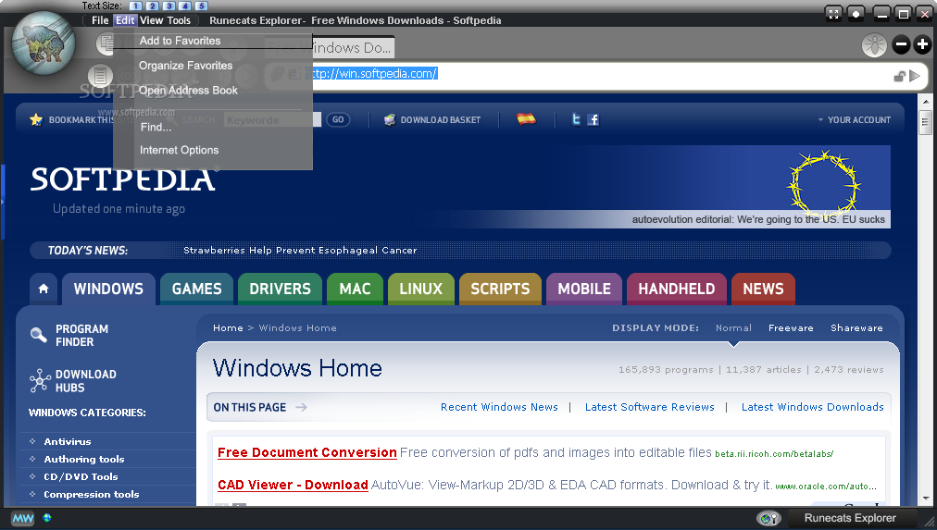The image size is (937, 530).
Task: Close the open Edit menu
Action: click(125, 20)
